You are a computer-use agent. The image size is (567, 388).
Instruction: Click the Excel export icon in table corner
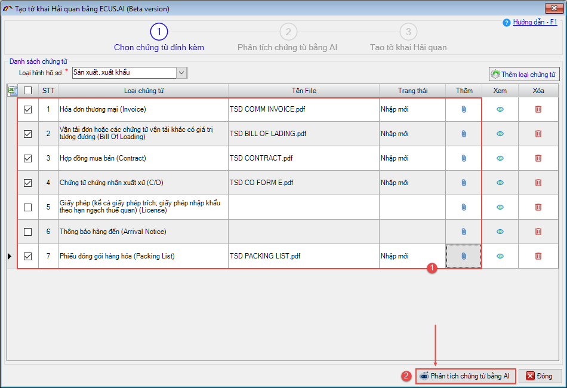[13, 91]
